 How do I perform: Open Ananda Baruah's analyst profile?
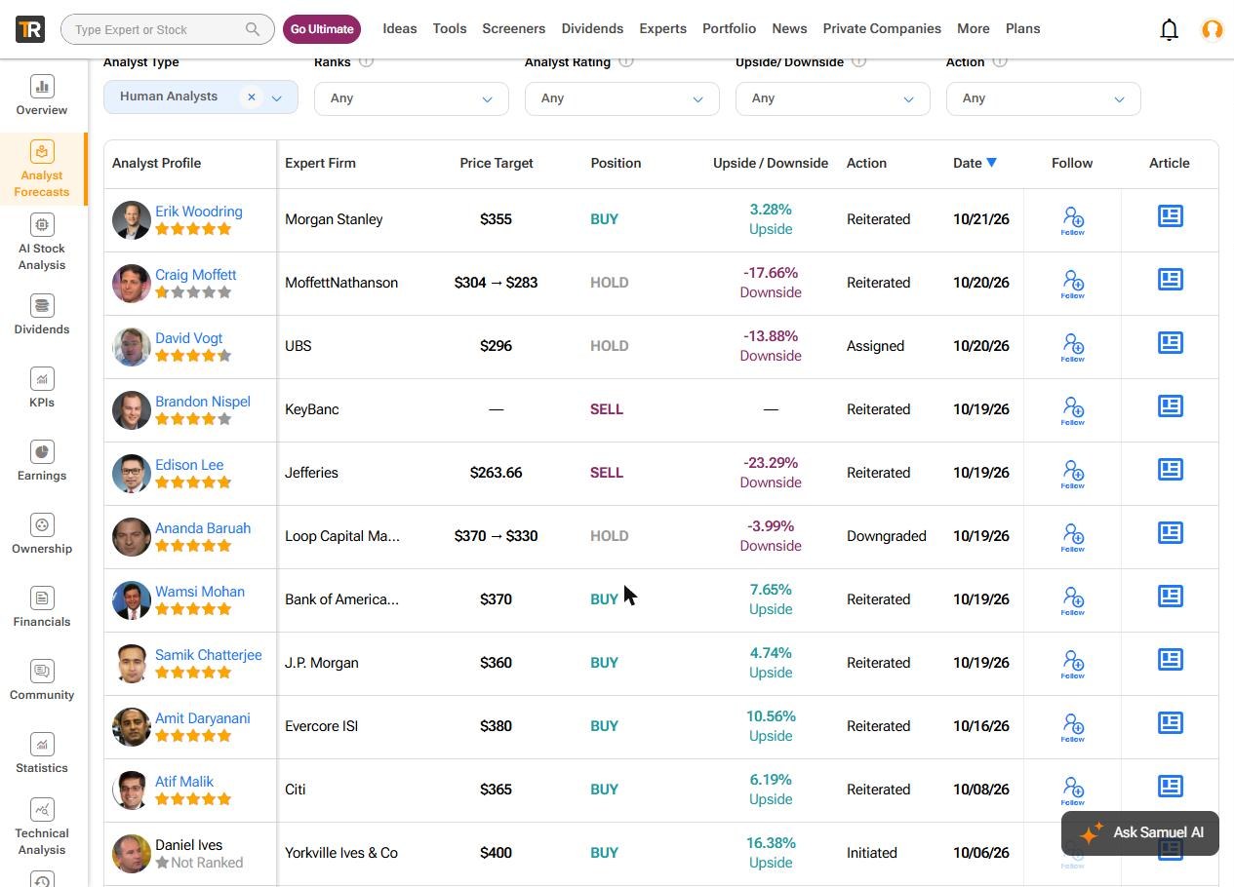(203, 528)
